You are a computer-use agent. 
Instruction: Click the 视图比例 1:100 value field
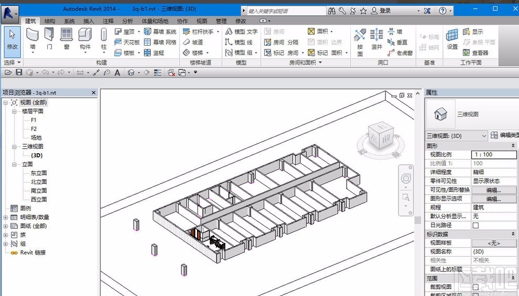click(493, 155)
